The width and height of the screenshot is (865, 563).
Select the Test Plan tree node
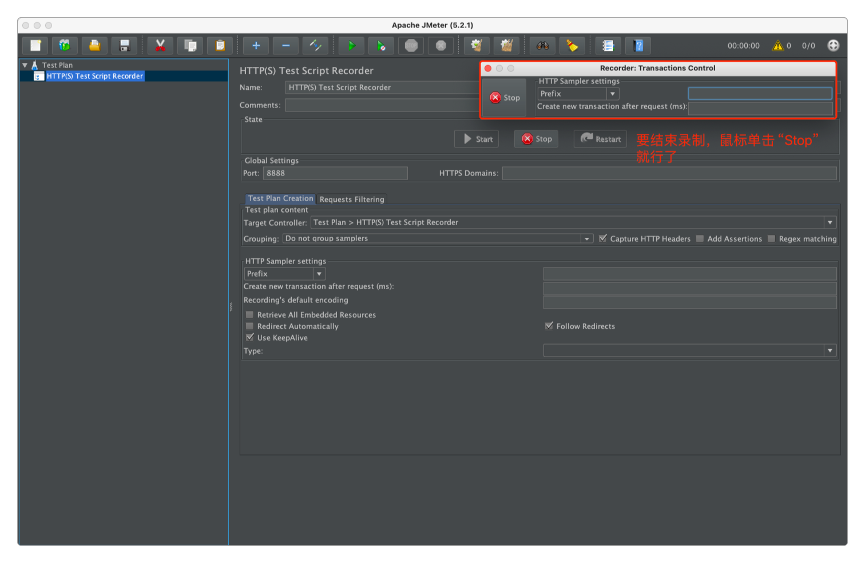point(57,65)
